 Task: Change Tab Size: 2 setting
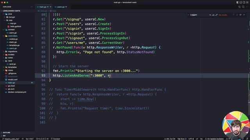[x=182, y=139]
